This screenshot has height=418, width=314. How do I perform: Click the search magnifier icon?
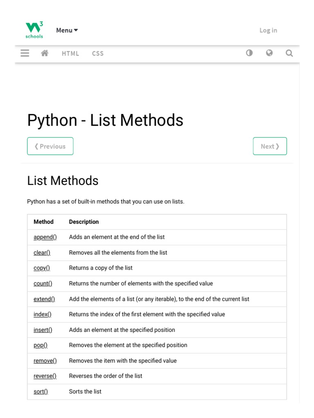(x=289, y=53)
